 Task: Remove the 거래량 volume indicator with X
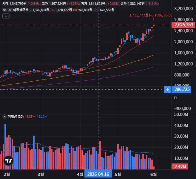coord(4,117)
